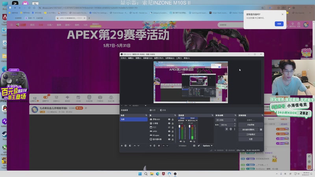Image resolution: width=315 pixels, height=177 pixels.
Task: Open the 文件(F) menu in OBS
Action: [x=123, y=58]
